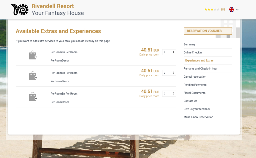Click the second 40.51 EUR price
The width and height of the screenshot is (256, 158).
pyautogui.click(x=150, y=71)
